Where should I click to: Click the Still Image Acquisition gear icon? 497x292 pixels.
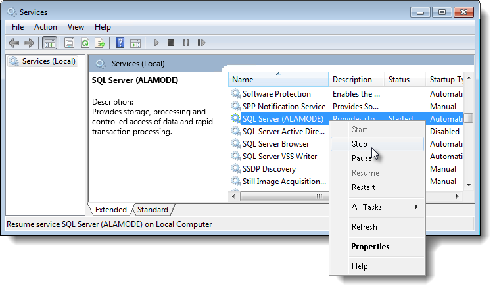[x=235, y=181]
